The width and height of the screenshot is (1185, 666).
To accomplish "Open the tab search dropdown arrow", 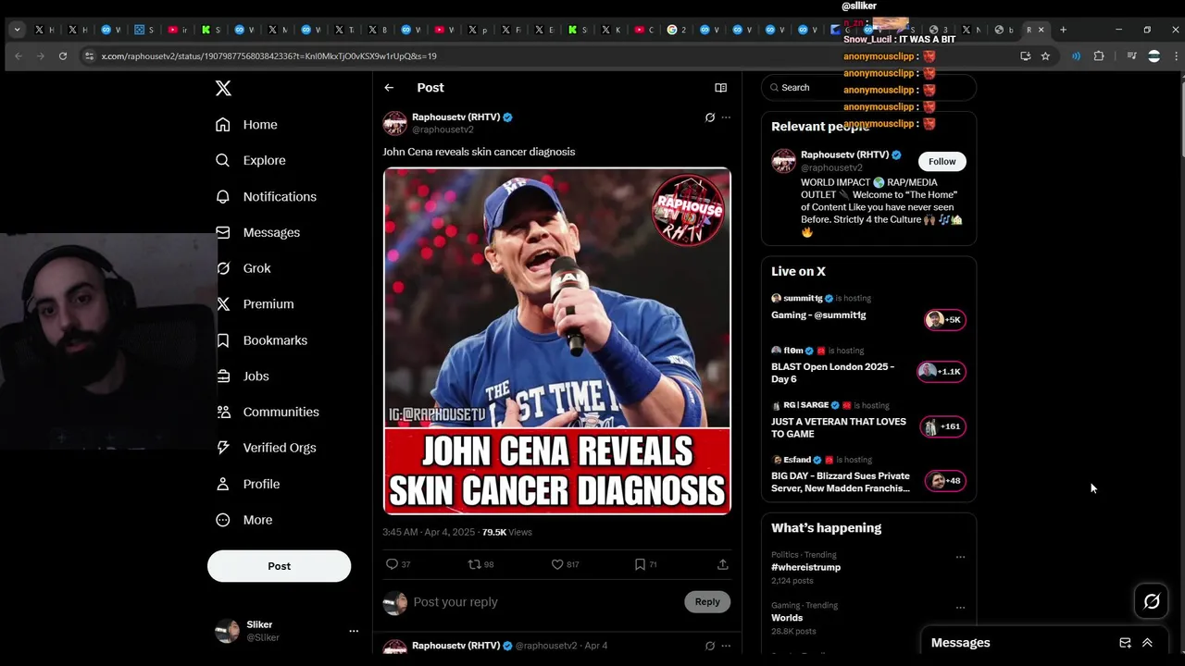I will (17, 30).
